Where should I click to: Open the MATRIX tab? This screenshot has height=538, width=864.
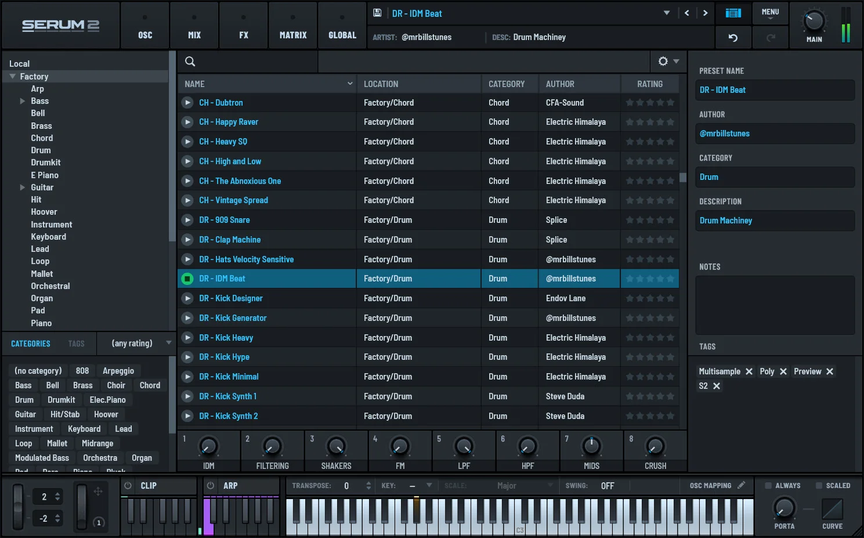[293, 25]
